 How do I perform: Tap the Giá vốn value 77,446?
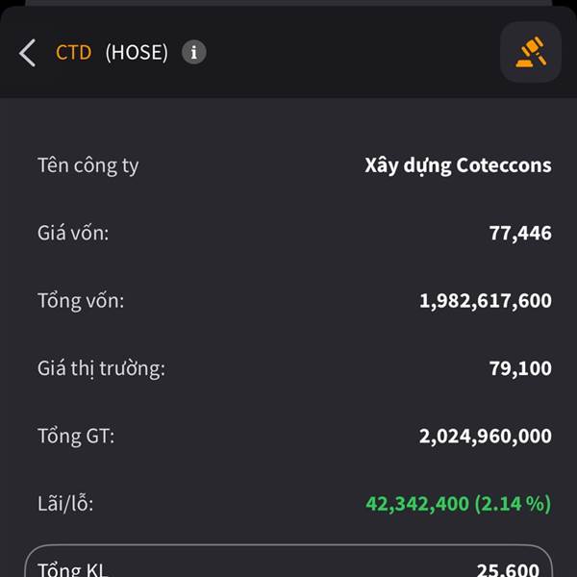click(x=520, y=233)
